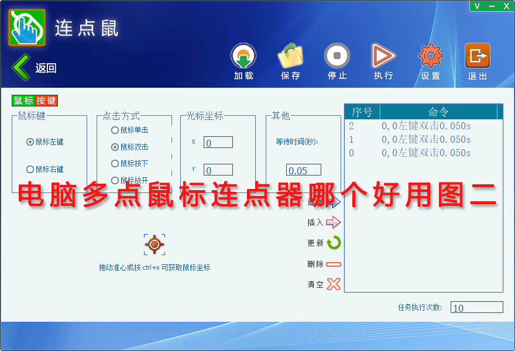The image size is (515, 351).
Task: Click the Y coordinate input field
Action: click(x=218, y=170)
